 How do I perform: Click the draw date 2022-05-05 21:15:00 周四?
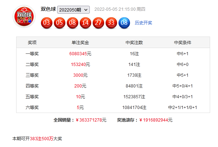120,9
